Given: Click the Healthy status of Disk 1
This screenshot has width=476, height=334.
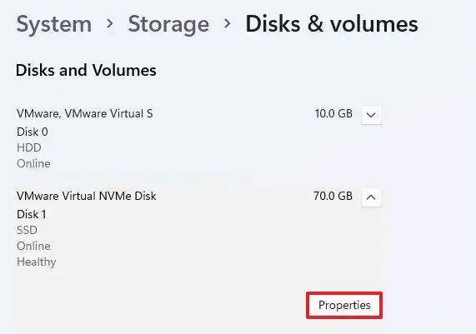Looking at the screenshot, I should (36, 262).
